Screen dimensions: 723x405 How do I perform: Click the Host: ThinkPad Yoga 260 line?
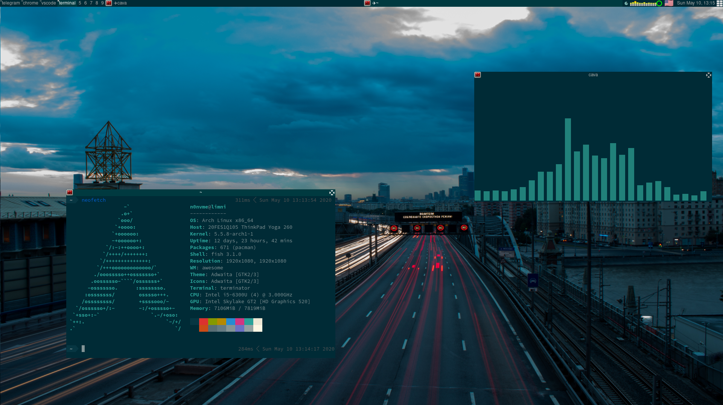(x=241, y=227)
